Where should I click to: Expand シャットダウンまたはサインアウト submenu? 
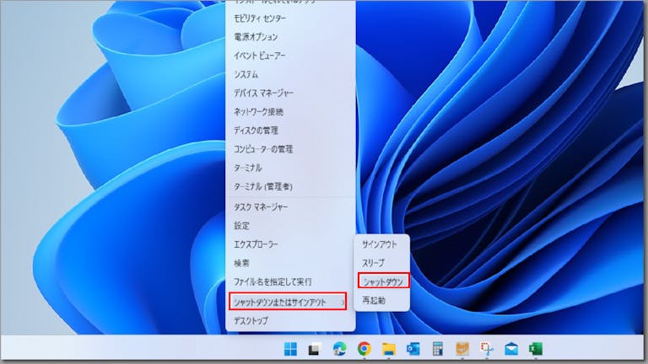[288, 302]
